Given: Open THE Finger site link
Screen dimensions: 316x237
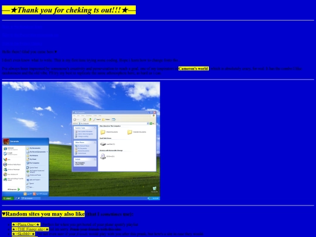Looking at the screenshot, I should coord(30,229).
